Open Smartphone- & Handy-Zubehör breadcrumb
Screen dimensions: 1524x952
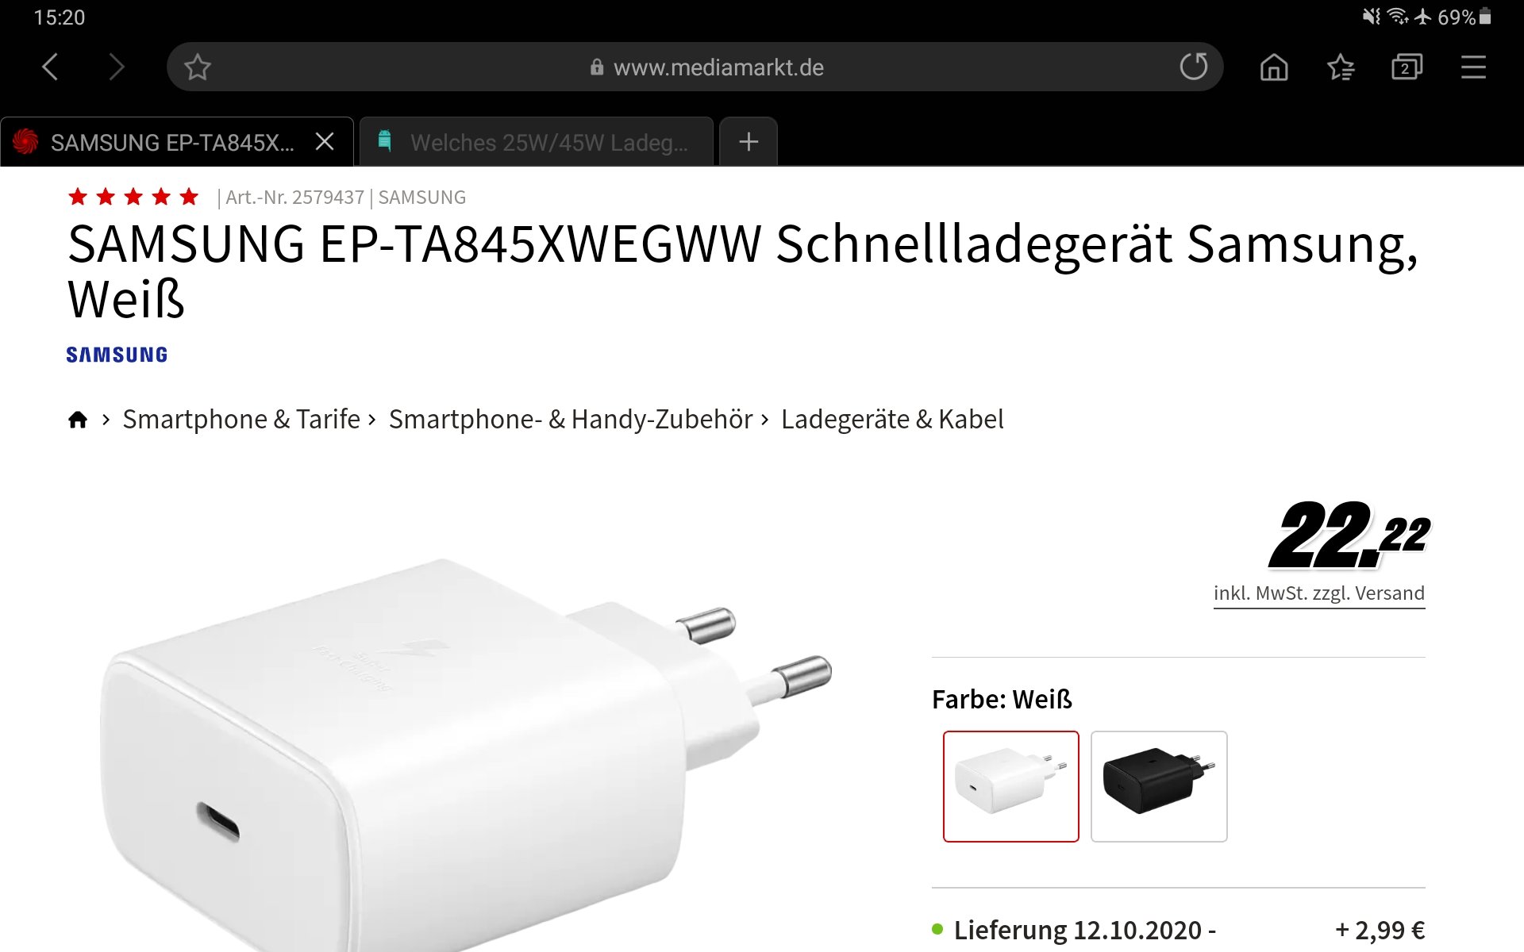[x=571, y=419]
